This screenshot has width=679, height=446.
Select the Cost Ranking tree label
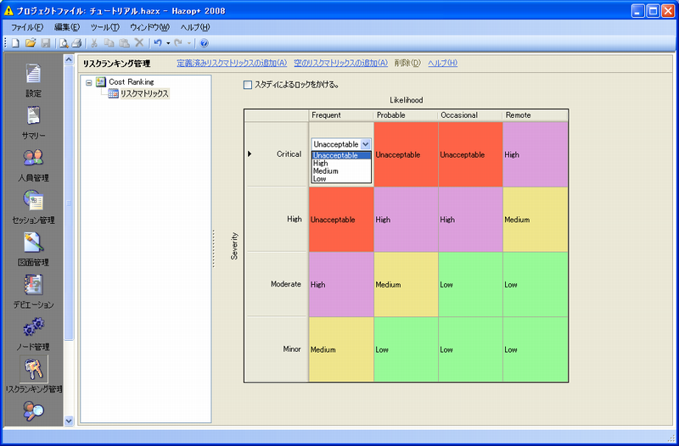click(x=132, y=81)
